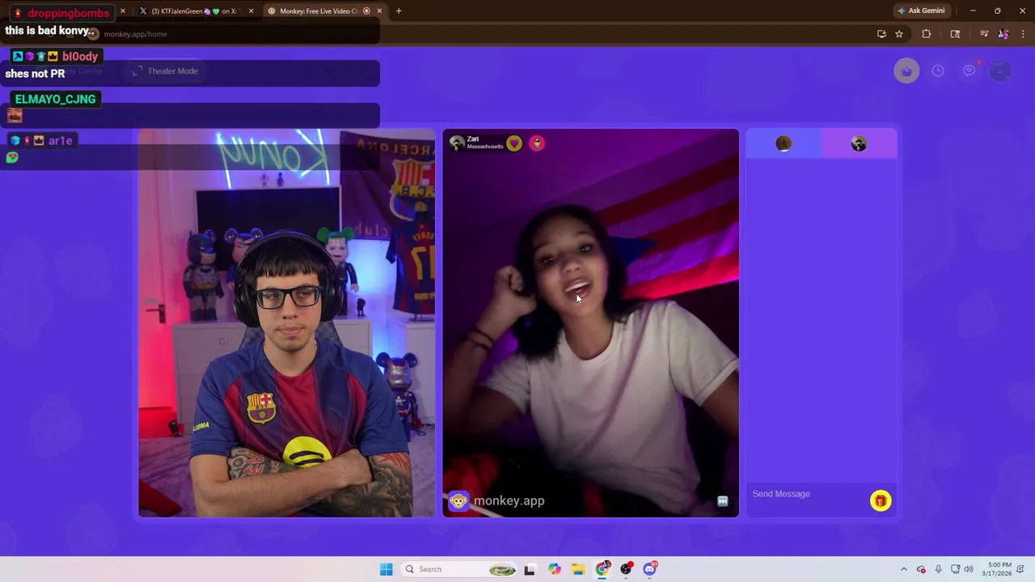Click the Chrome icon in the taskbar

tap(602, 569)
